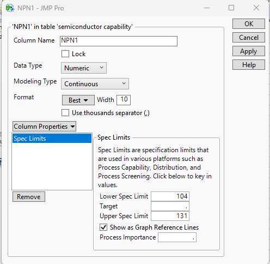
Task: Select Spec Limits in properties list
Action: click(x=52, y=139)
